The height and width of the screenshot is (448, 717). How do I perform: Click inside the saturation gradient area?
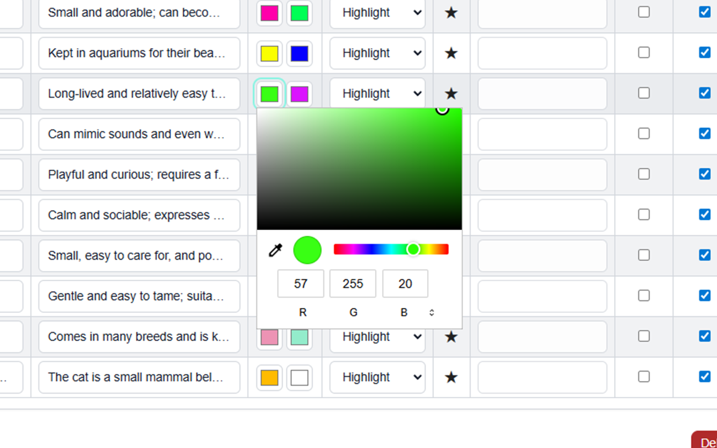tap(358, 169)
